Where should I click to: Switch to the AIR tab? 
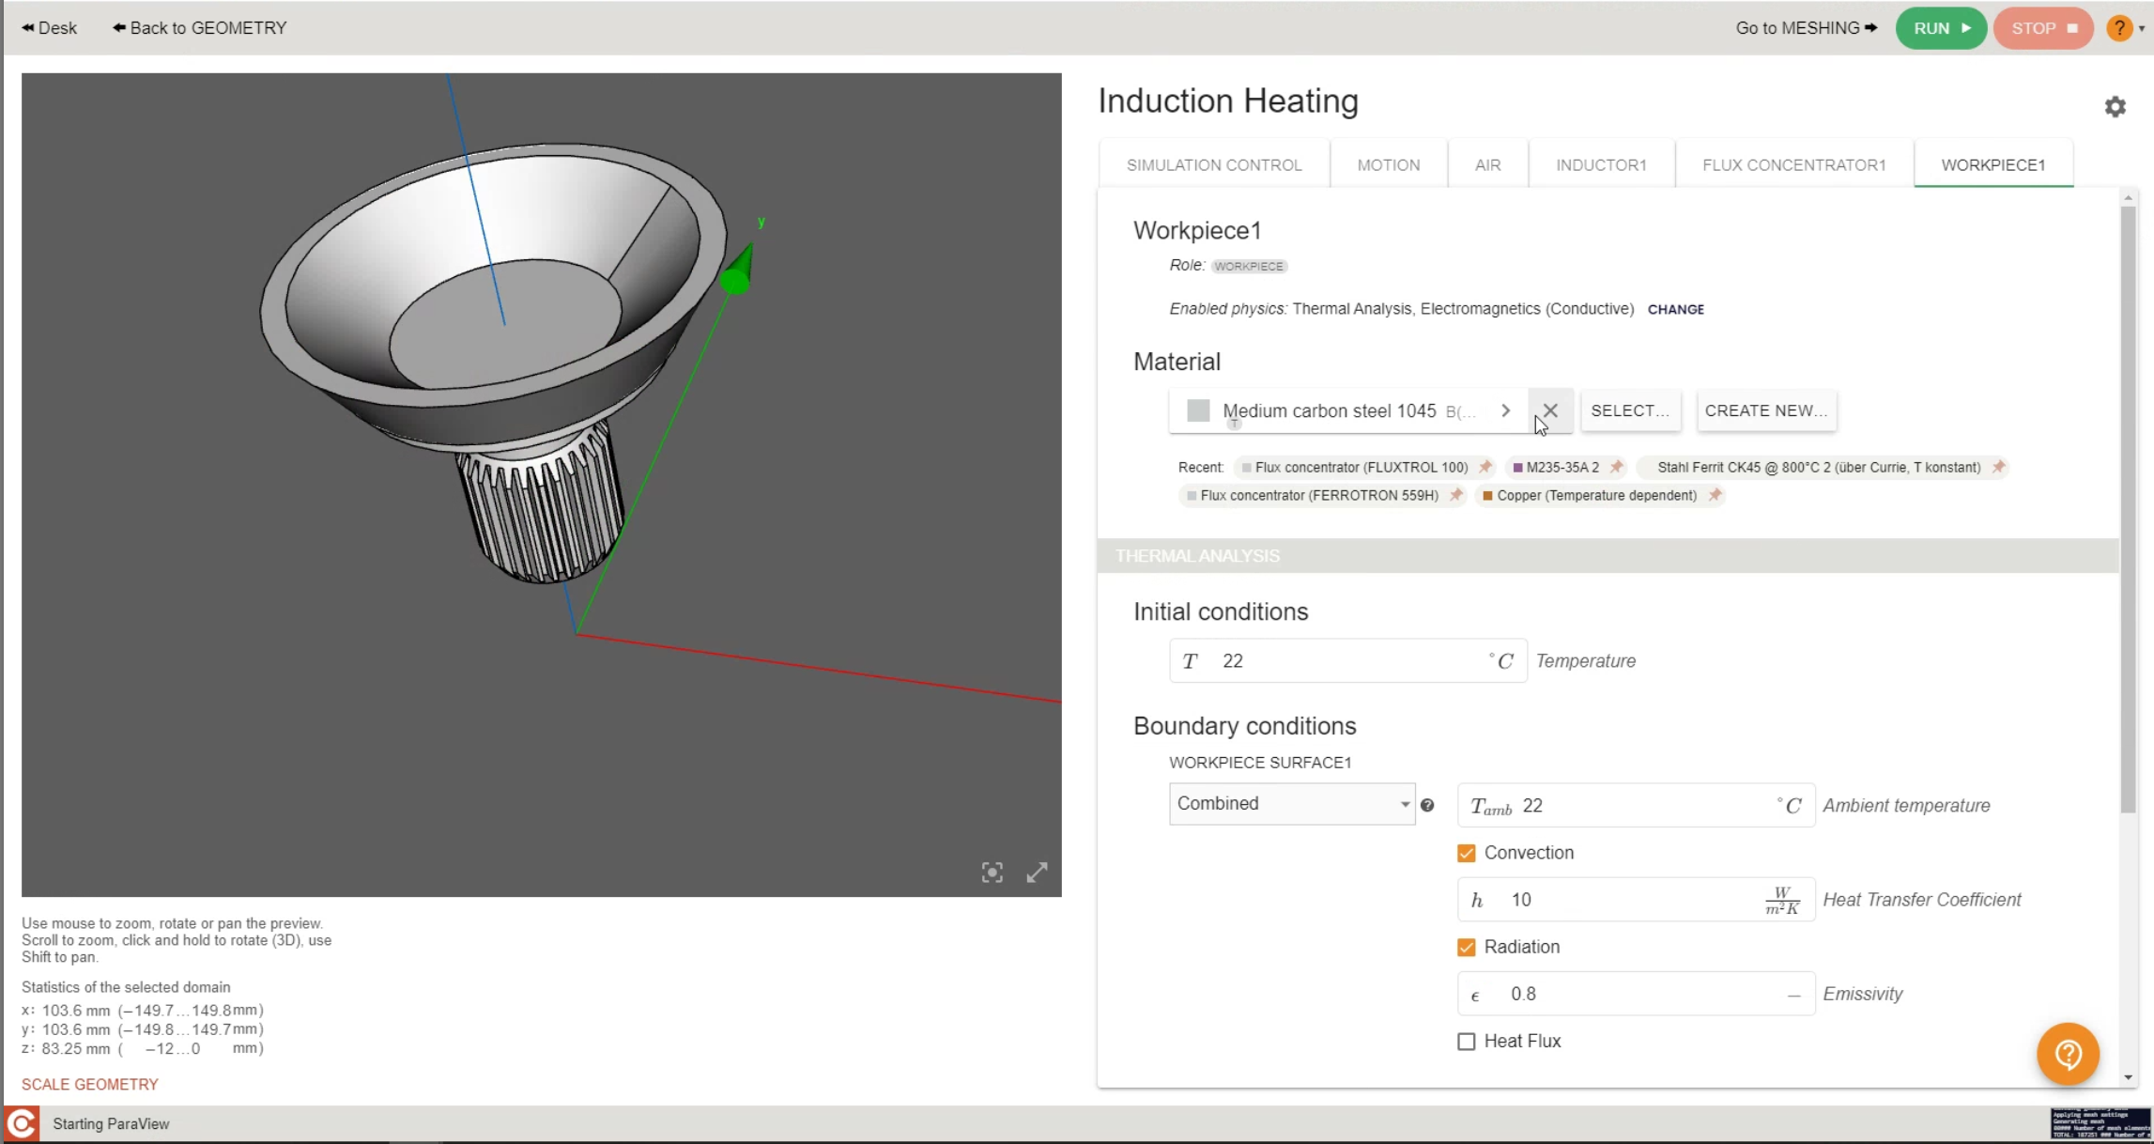click(x=1487, y=164)
